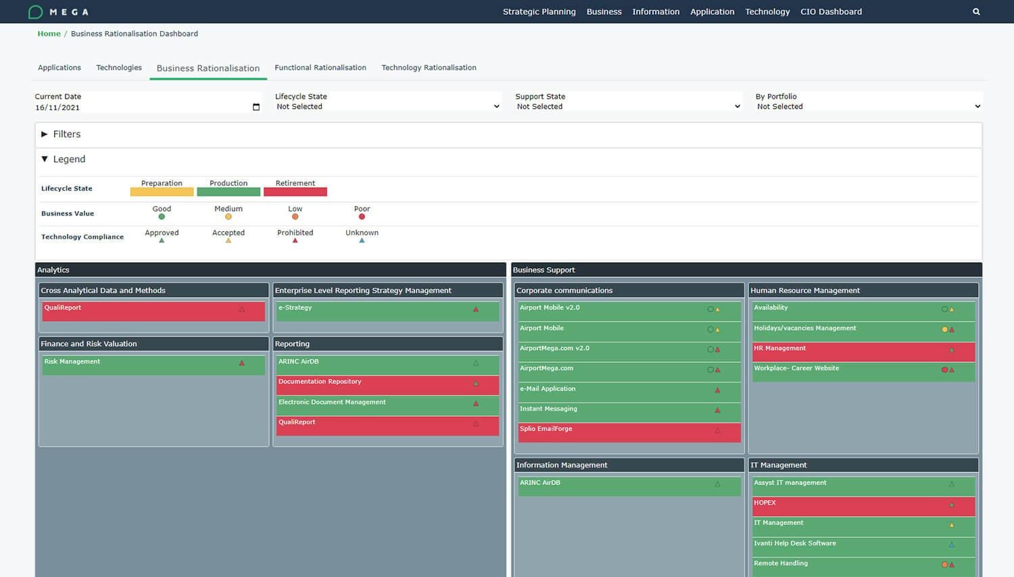Open the Application top menu
This screenshot has height=577, width=1014.
[x=713, y=11]
